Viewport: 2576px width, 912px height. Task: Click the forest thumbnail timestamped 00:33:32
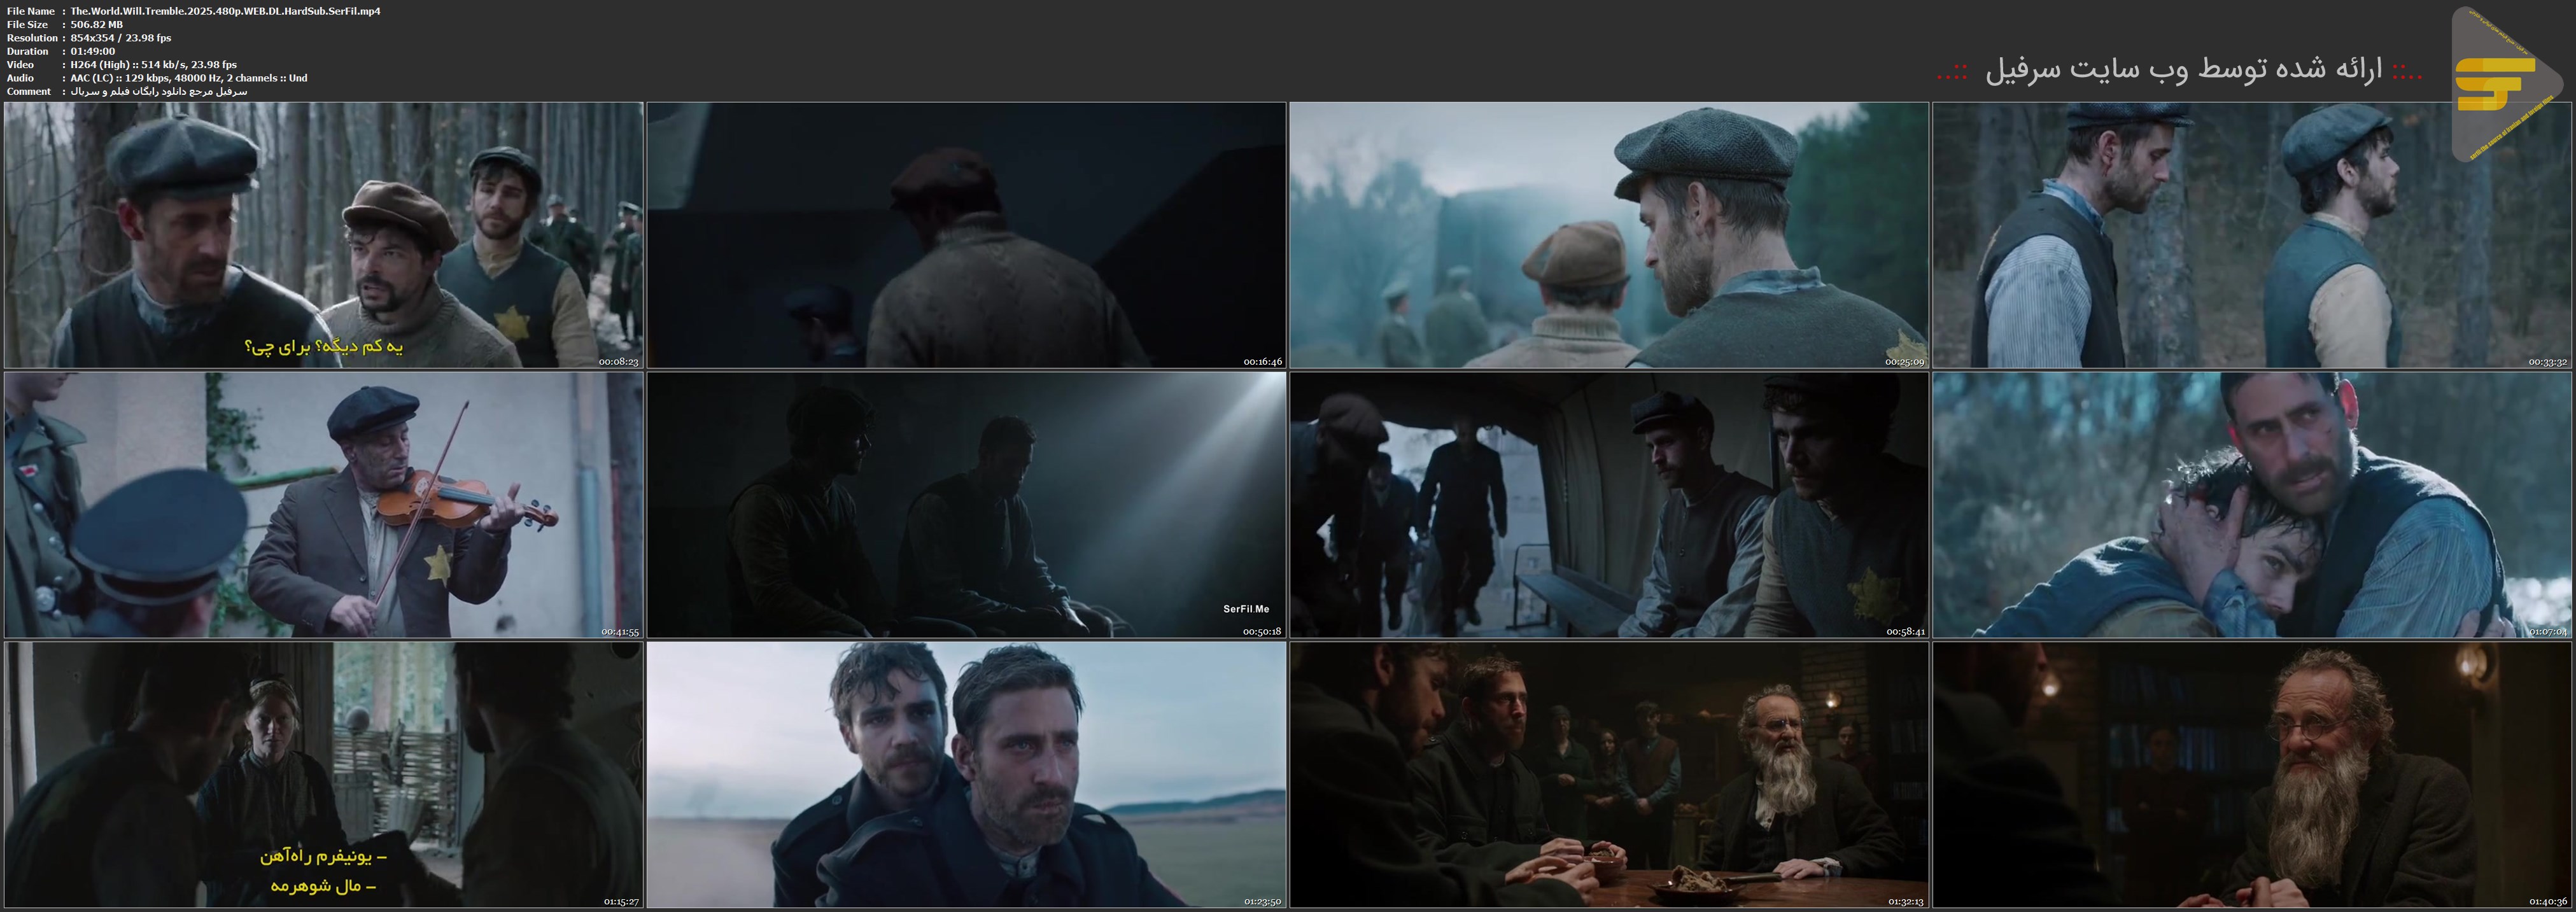tap(2251, 235)
